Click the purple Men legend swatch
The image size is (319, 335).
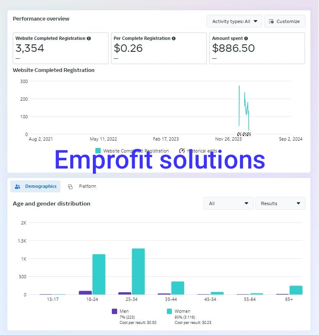(115, 312)
